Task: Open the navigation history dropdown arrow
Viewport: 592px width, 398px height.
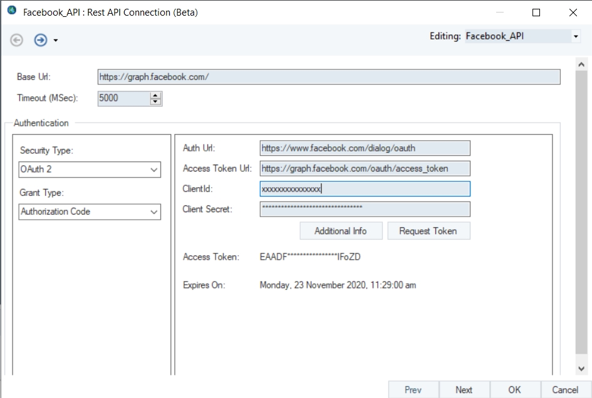Action: coord(56,41)
